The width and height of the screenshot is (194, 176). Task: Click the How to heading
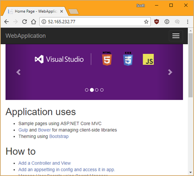click(x=20, y=151)
